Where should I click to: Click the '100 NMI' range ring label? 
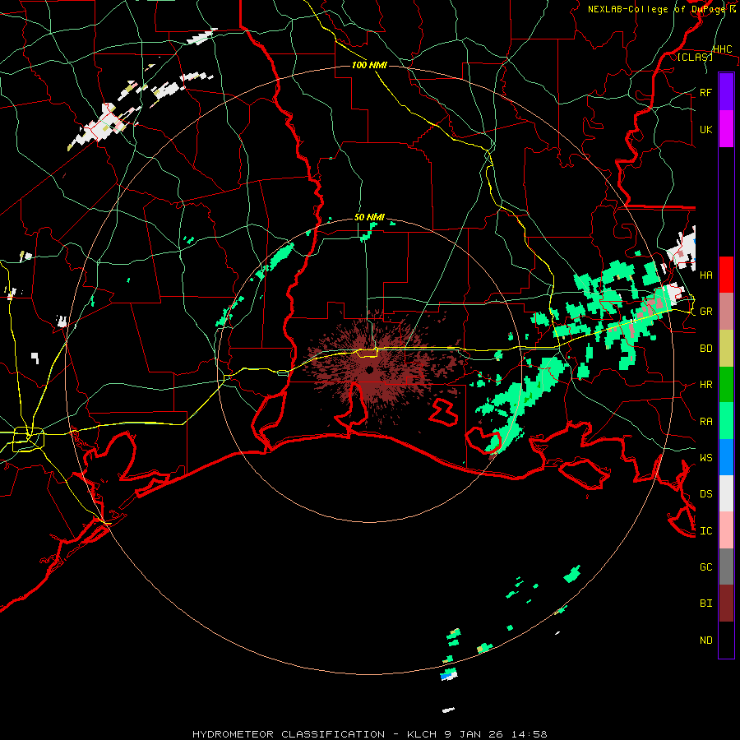(x=369, y=65)
